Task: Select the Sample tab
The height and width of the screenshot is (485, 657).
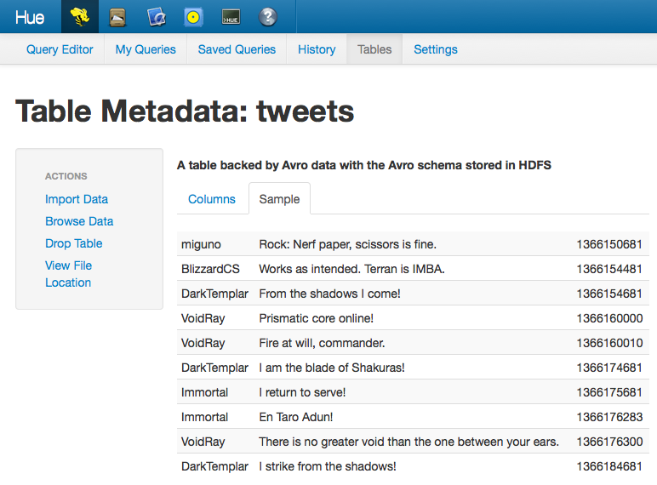Action: click(279, 199)
